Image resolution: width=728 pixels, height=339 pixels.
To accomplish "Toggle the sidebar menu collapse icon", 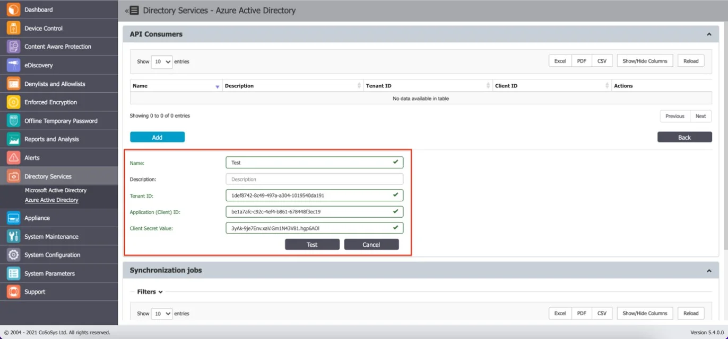I will 132,10.
